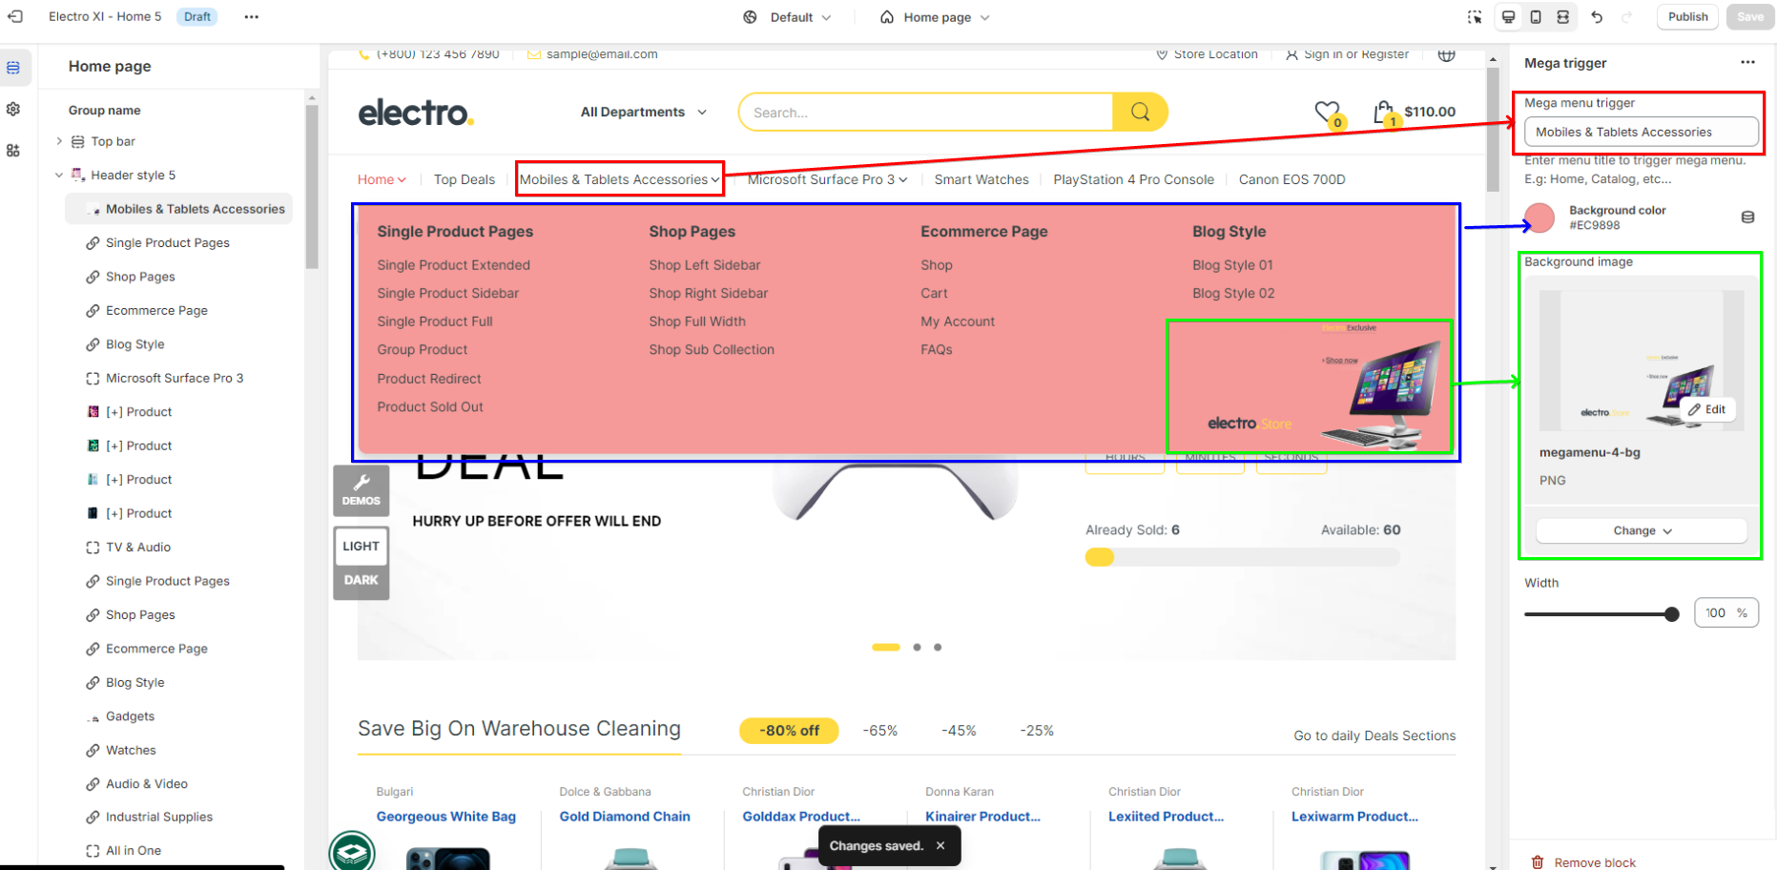Image resolution: width=1777 pixels, height=870 pixels.
Task: Click the exit editor icon
Action: tap(15, 16)
